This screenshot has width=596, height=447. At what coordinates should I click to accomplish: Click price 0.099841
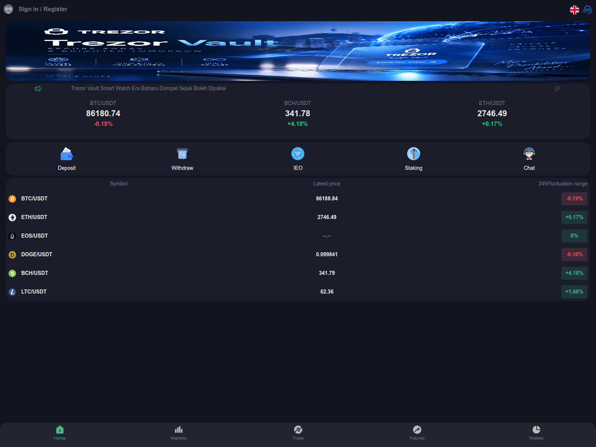[327, 254]
